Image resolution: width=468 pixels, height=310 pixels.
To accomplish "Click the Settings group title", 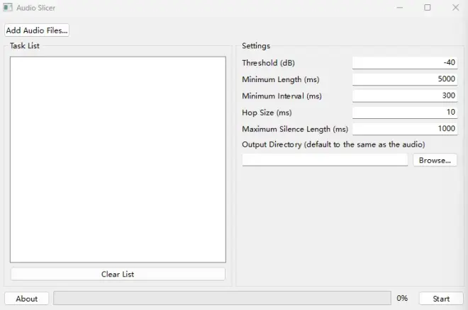I will tap(256, 46).
